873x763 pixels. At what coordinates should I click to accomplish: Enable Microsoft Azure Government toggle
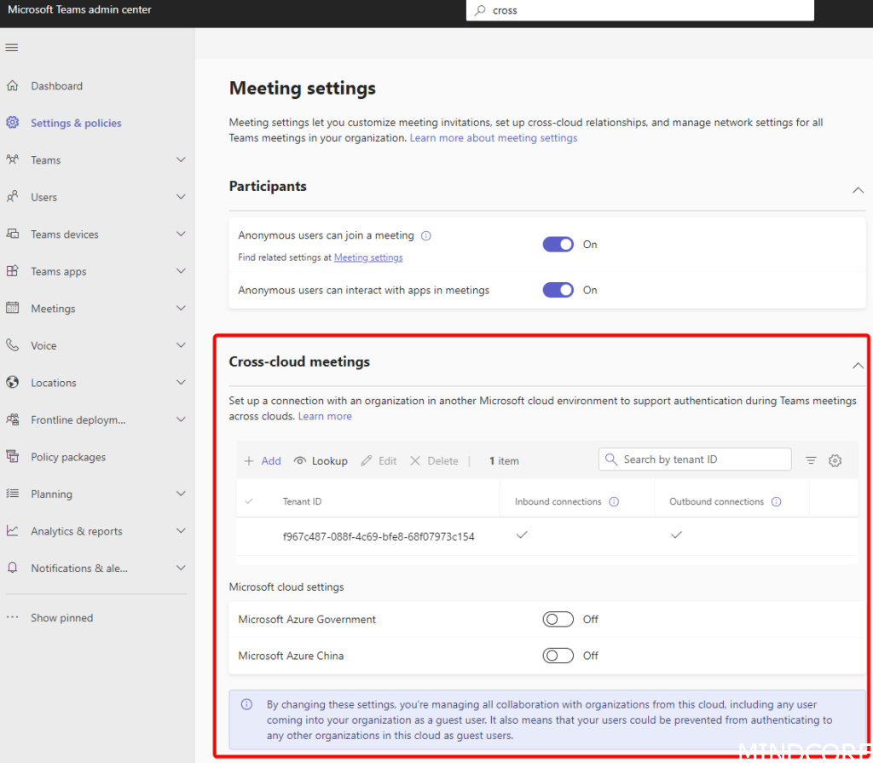click(558, 620)
